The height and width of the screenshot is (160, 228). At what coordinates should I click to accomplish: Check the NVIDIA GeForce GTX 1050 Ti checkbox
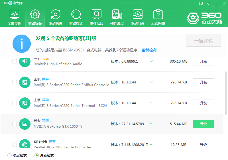(15, 124)
